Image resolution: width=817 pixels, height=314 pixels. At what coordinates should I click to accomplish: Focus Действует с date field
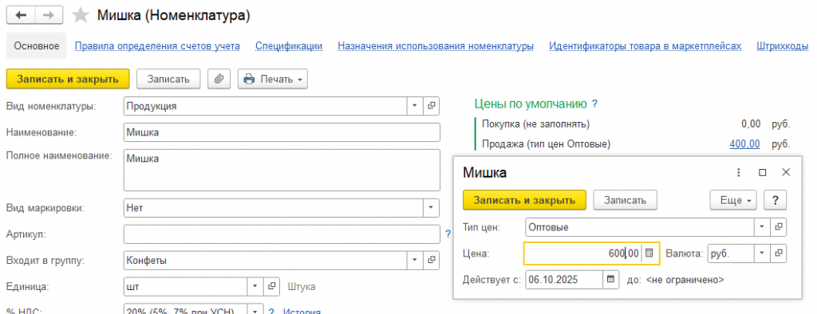564,280
